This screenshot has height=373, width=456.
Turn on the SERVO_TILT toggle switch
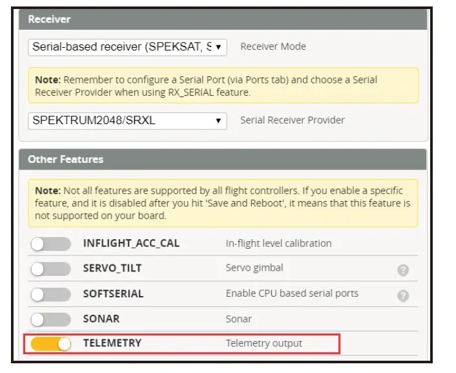click(50, 269)
